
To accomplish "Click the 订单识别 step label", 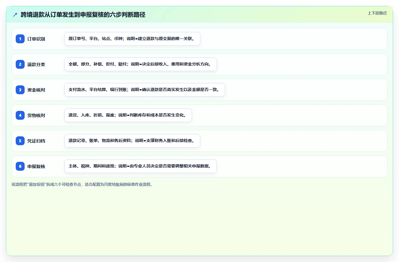I will point(36,39).
